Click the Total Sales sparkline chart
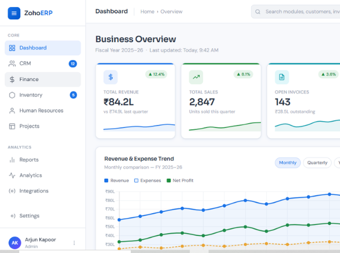 click(225, 127)
